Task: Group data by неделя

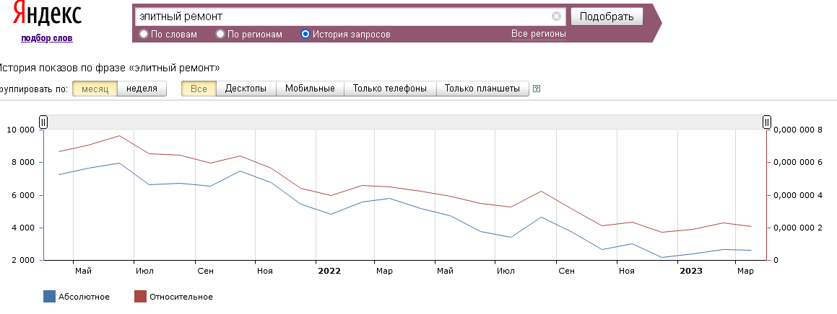Action: click(142, 89)
